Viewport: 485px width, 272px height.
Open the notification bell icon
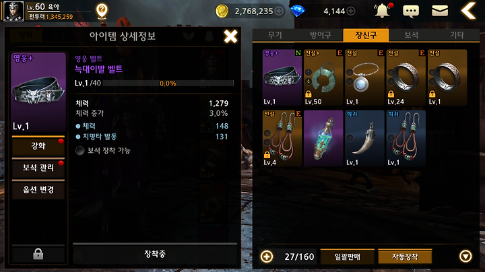(383, 11)
